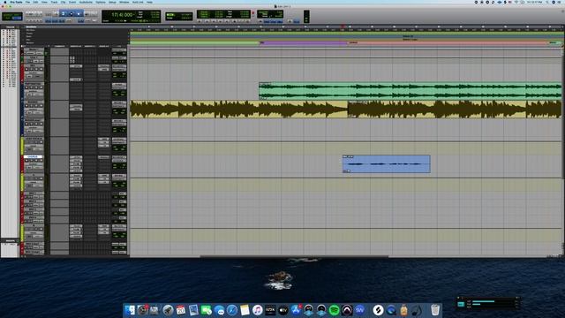Click the I/O column header
This screenshot has height=318, width=565.
(119, 46)
